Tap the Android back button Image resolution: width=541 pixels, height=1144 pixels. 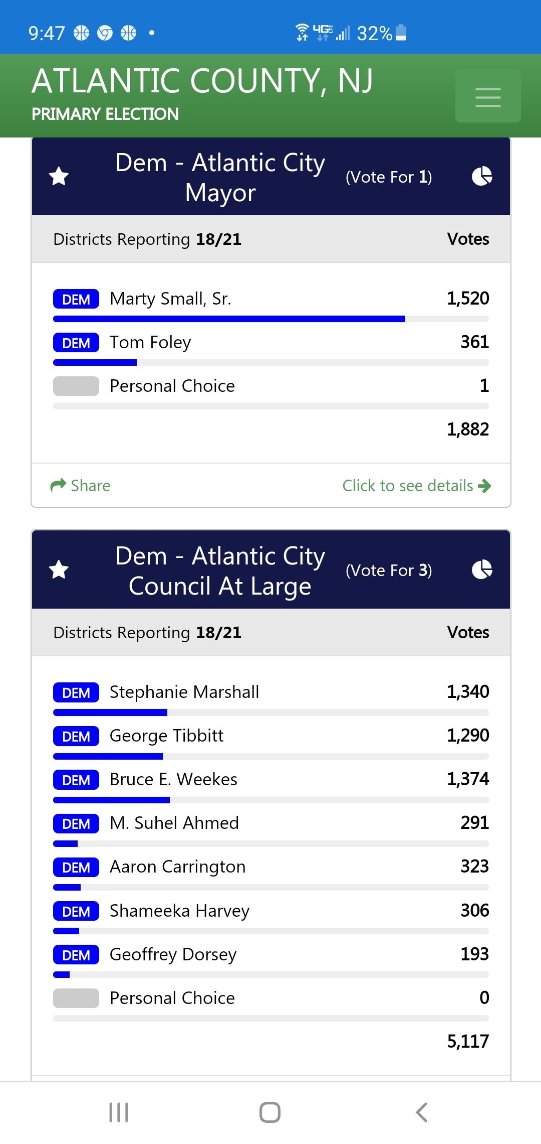pos(422,1112)
